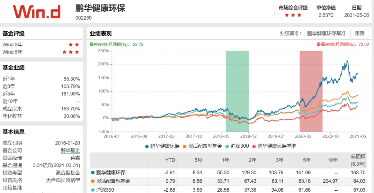
Task: Select the 近1年 return 55.30%
Action: point(72,79)
